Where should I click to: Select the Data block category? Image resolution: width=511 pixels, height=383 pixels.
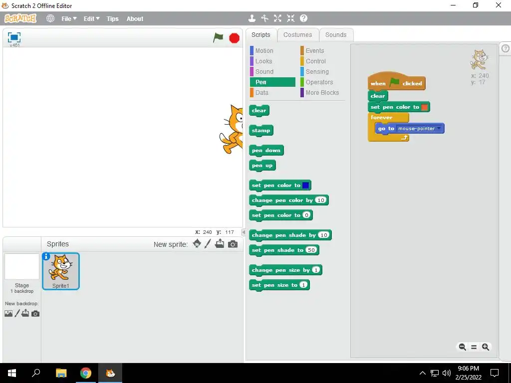click(272, 92)
